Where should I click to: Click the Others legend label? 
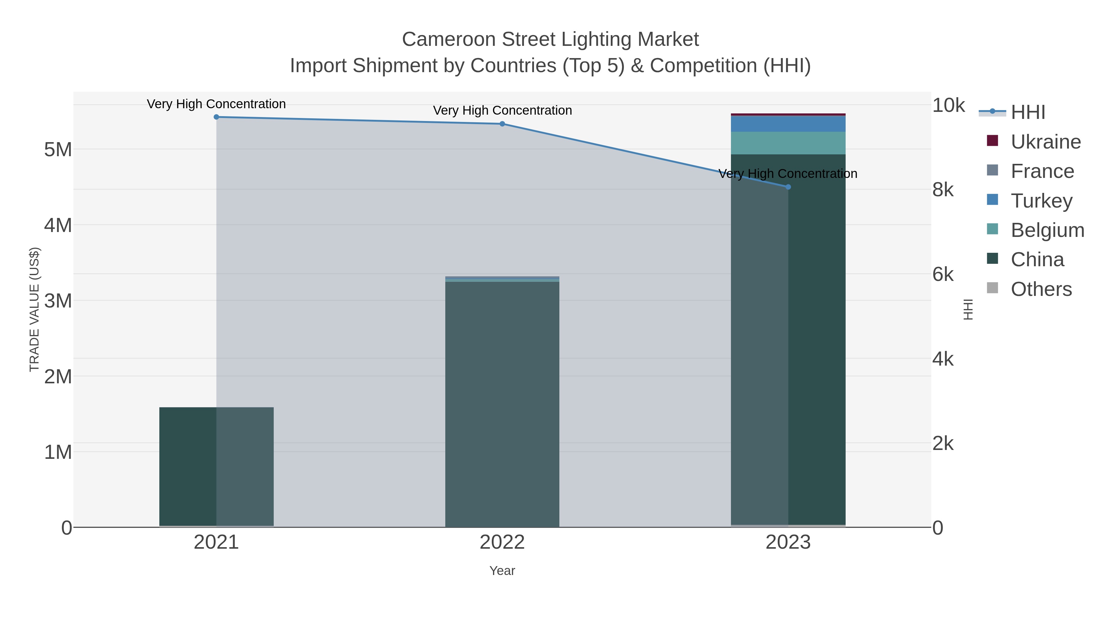point(1041,289)
